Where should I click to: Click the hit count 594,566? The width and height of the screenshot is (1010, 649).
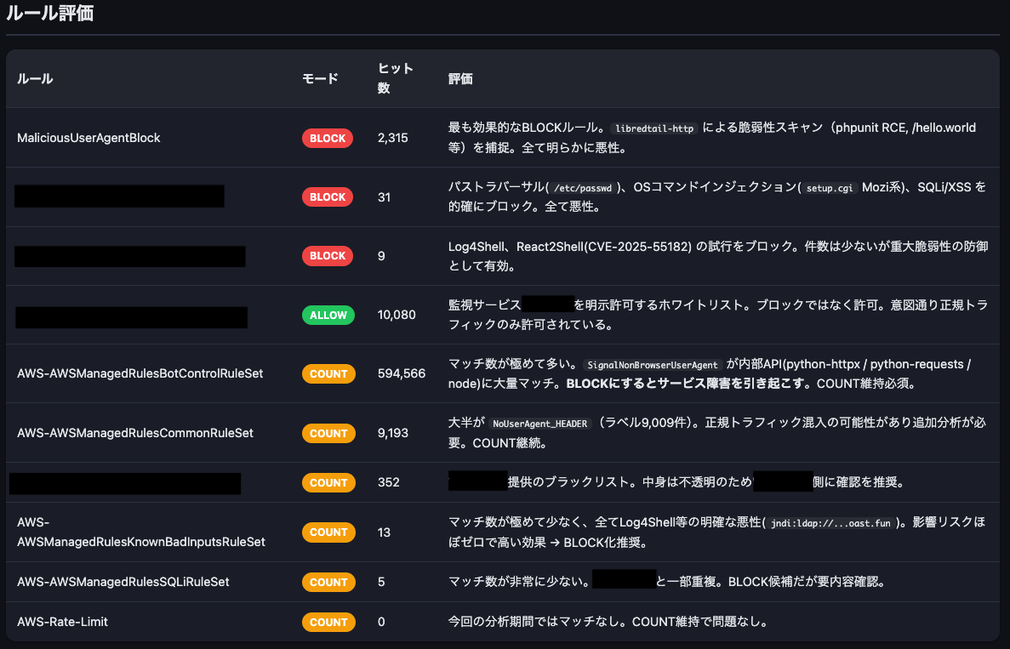pyautogui.click(x=402, y=373)
